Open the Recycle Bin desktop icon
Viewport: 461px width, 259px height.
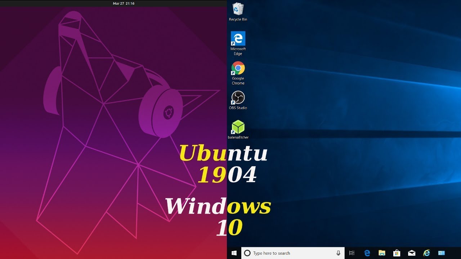[x=238, y=12]
